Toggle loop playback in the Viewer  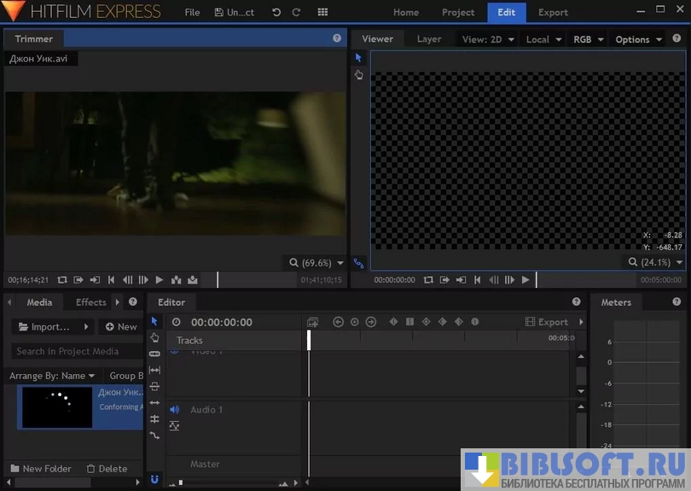(x=428, y=279)
